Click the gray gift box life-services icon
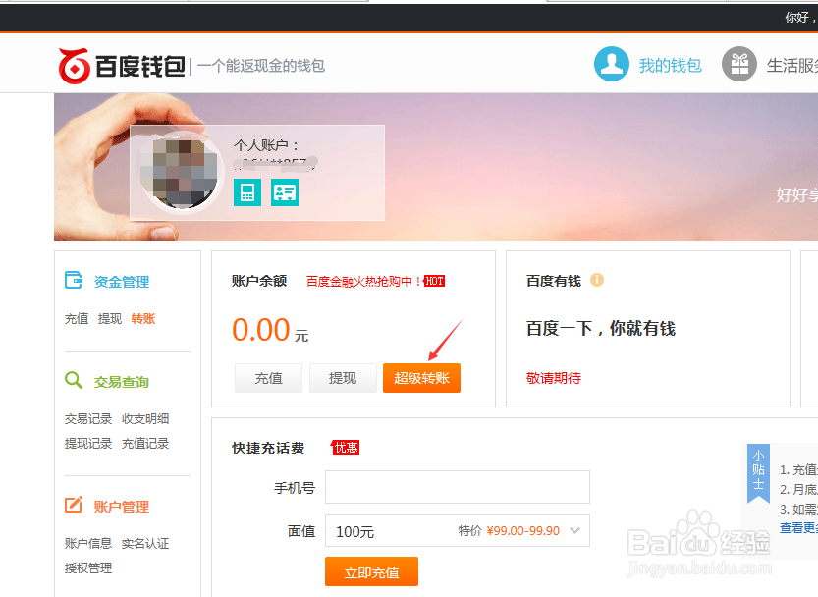 coord(738,64)
